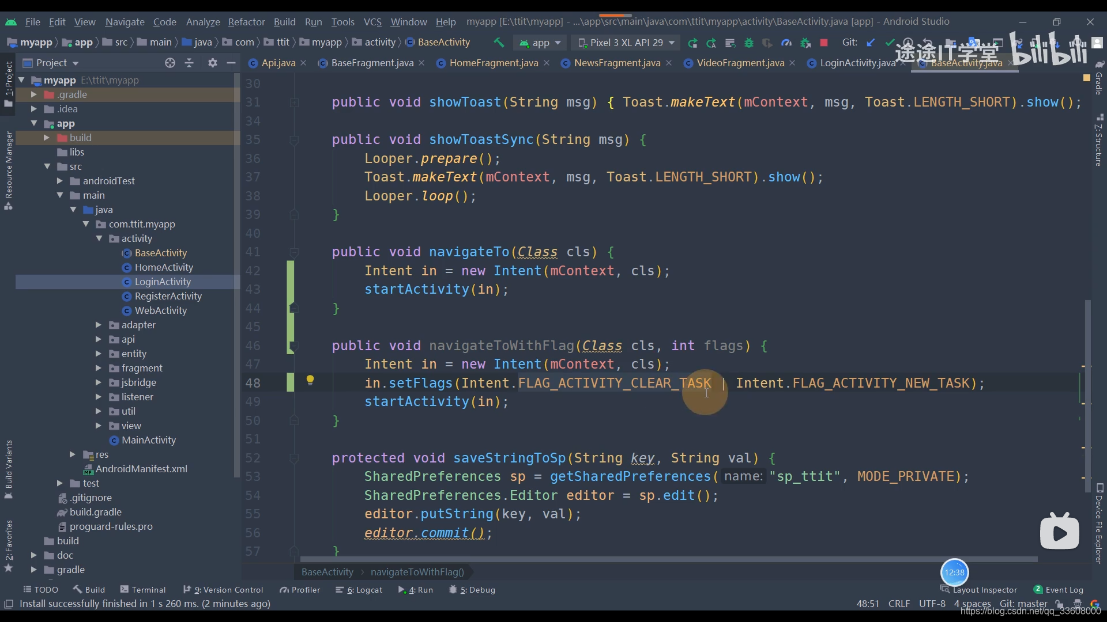Expand the .gradle folder

click(x=33, y=94)
